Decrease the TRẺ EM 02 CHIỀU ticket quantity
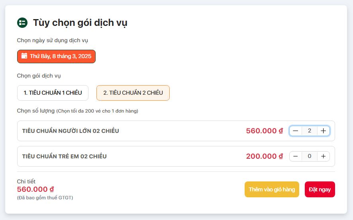Screen dimensions: 353x220 296,156
